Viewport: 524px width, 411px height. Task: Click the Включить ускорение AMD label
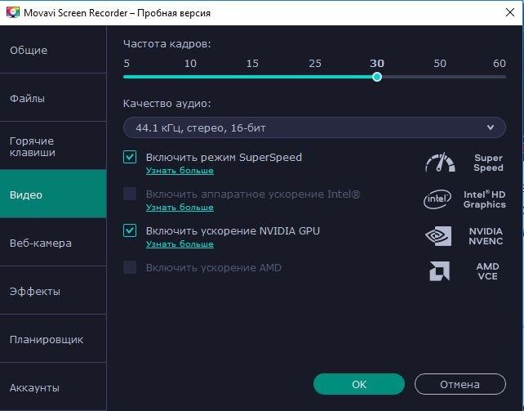(x=214, y=267)
